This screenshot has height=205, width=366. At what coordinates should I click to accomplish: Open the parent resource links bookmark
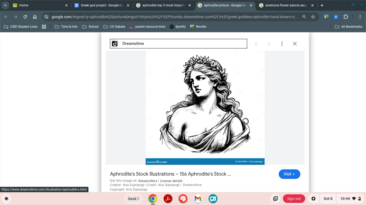point(148,26)
